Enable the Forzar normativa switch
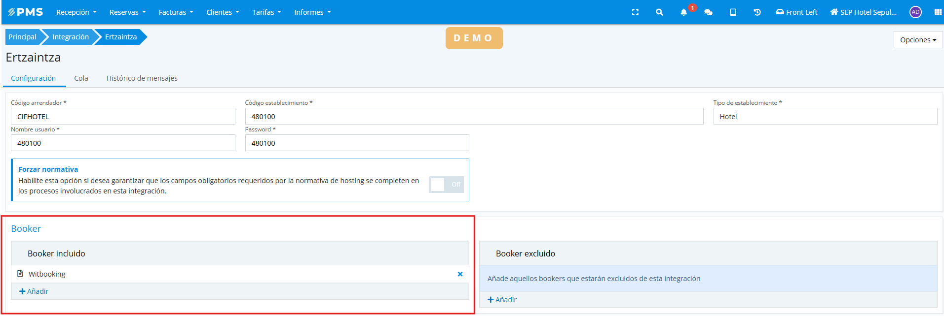This screenshot has width=944, height=316. pos(446,185)
